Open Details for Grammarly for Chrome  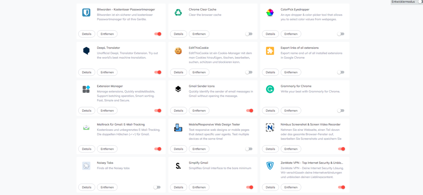[270, 110]
